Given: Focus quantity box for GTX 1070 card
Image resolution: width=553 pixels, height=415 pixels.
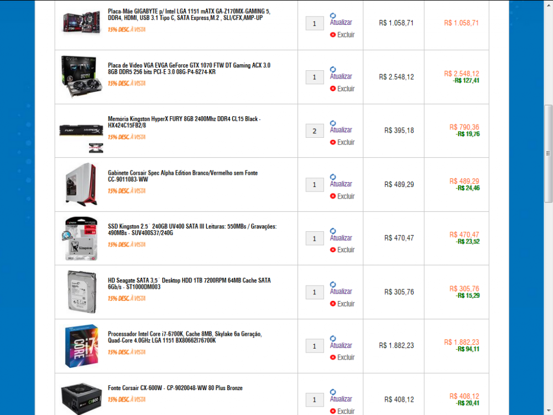Looking at the screenshot, I should point(315,77).
